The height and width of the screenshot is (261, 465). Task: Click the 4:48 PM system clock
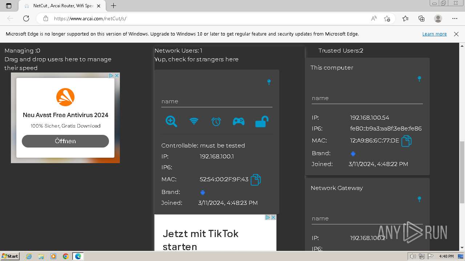click(446, 256)
